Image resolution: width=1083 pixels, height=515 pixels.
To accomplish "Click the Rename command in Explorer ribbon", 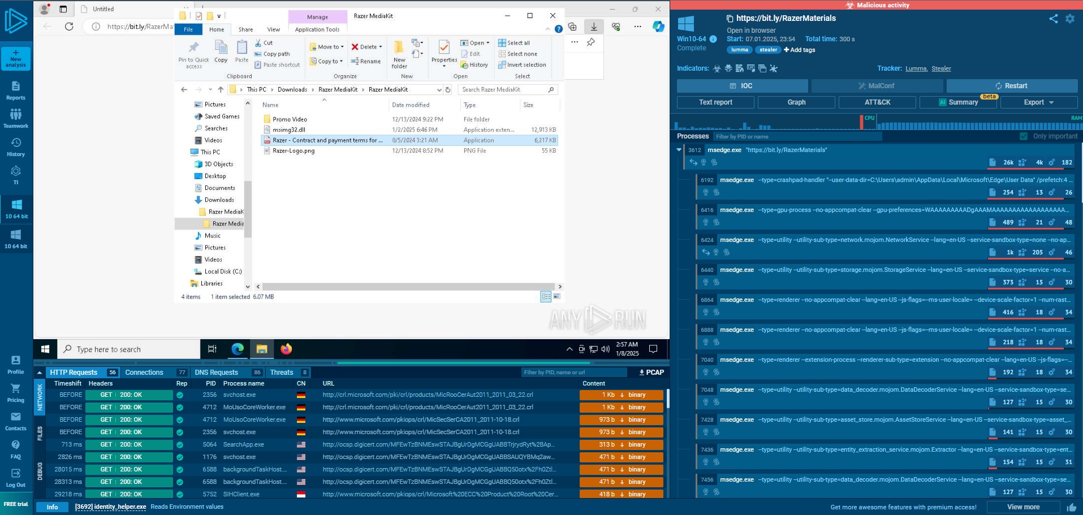I will [366, 61].
